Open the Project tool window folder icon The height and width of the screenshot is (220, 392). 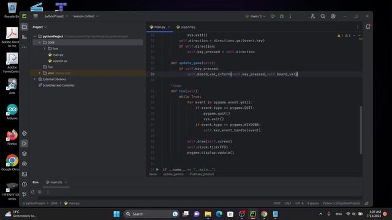point(24,27)
